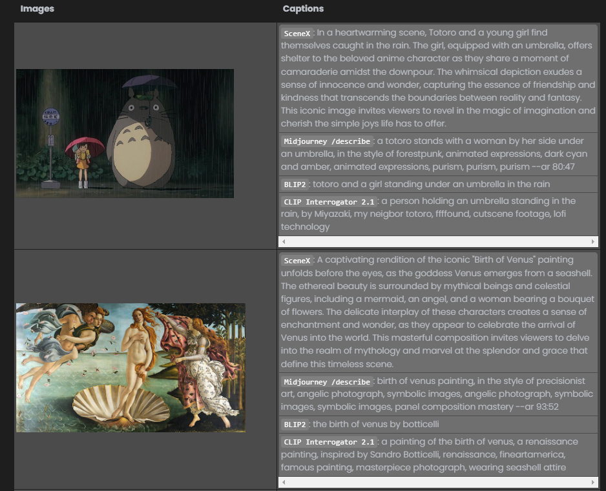Viewport: 606px width, 491px height.
Task: Click the Captions column header
Action: pyautogui.click(x=303, y=8)
